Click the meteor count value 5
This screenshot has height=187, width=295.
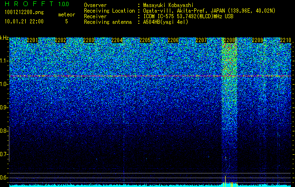67,22
